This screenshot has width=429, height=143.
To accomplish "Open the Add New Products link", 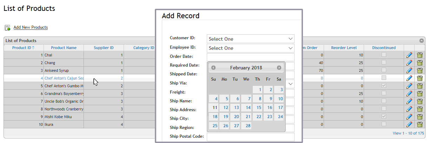I will [31, 27].
